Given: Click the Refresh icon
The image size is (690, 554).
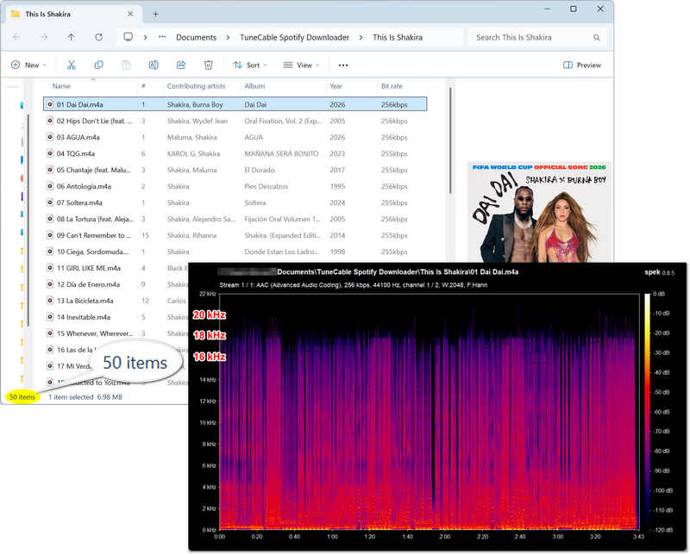Looking at the screenshot, I should 98,37.
